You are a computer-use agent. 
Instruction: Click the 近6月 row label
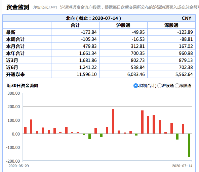click(x=12, y=67)
